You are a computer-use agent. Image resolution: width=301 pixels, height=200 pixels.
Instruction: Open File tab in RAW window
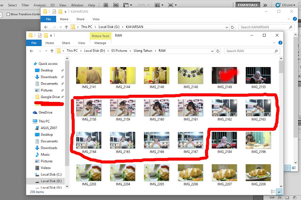coord(34,43)
